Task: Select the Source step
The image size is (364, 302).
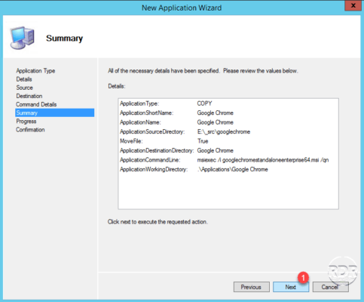Action: [x=25, y=88]
